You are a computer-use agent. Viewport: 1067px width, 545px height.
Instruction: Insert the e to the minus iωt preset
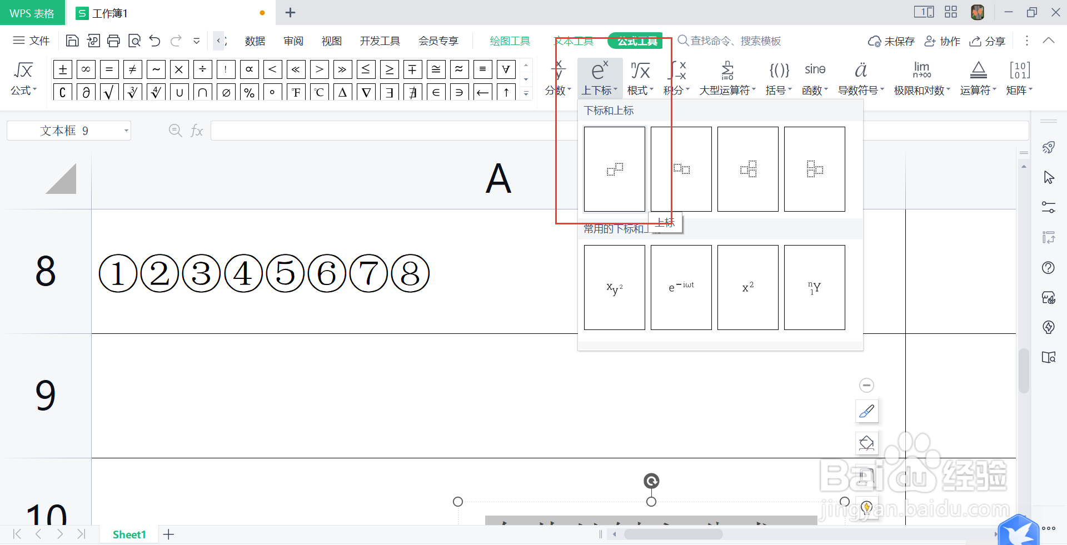point(681,287)
